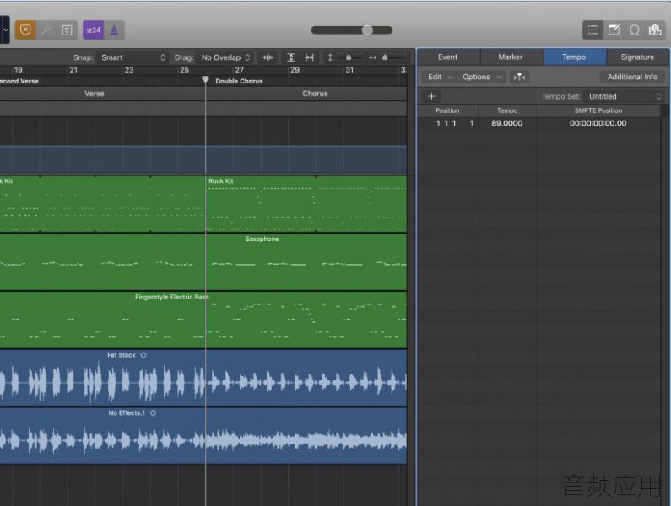Toggle the Solo (S) button
This screenshot has width=671, height=506.
point(67,30)
